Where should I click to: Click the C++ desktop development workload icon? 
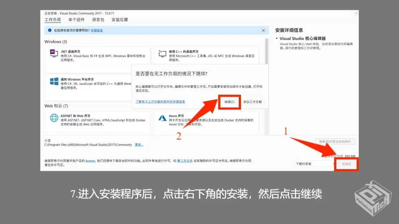pos(162,53)
